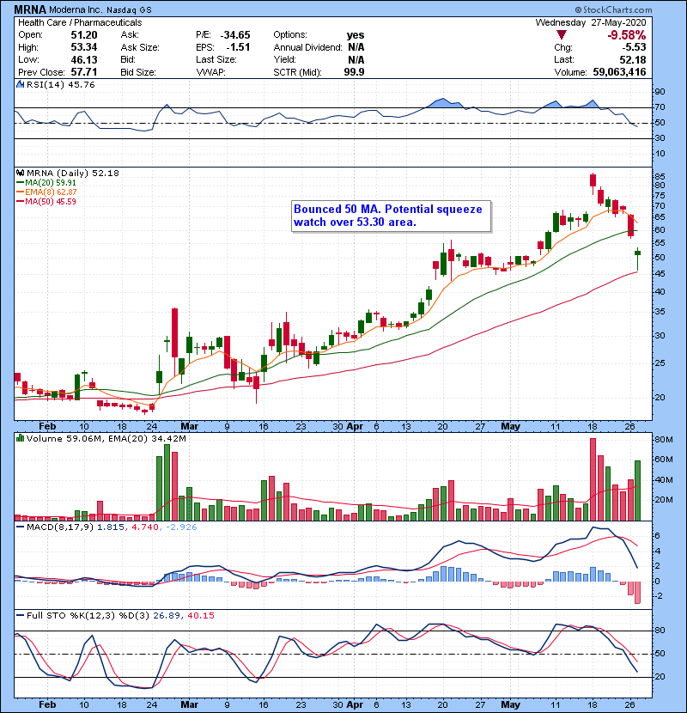Click the Volume value 59,063,416
This screenshot has height=713, width=687.
tap(619, 72)
